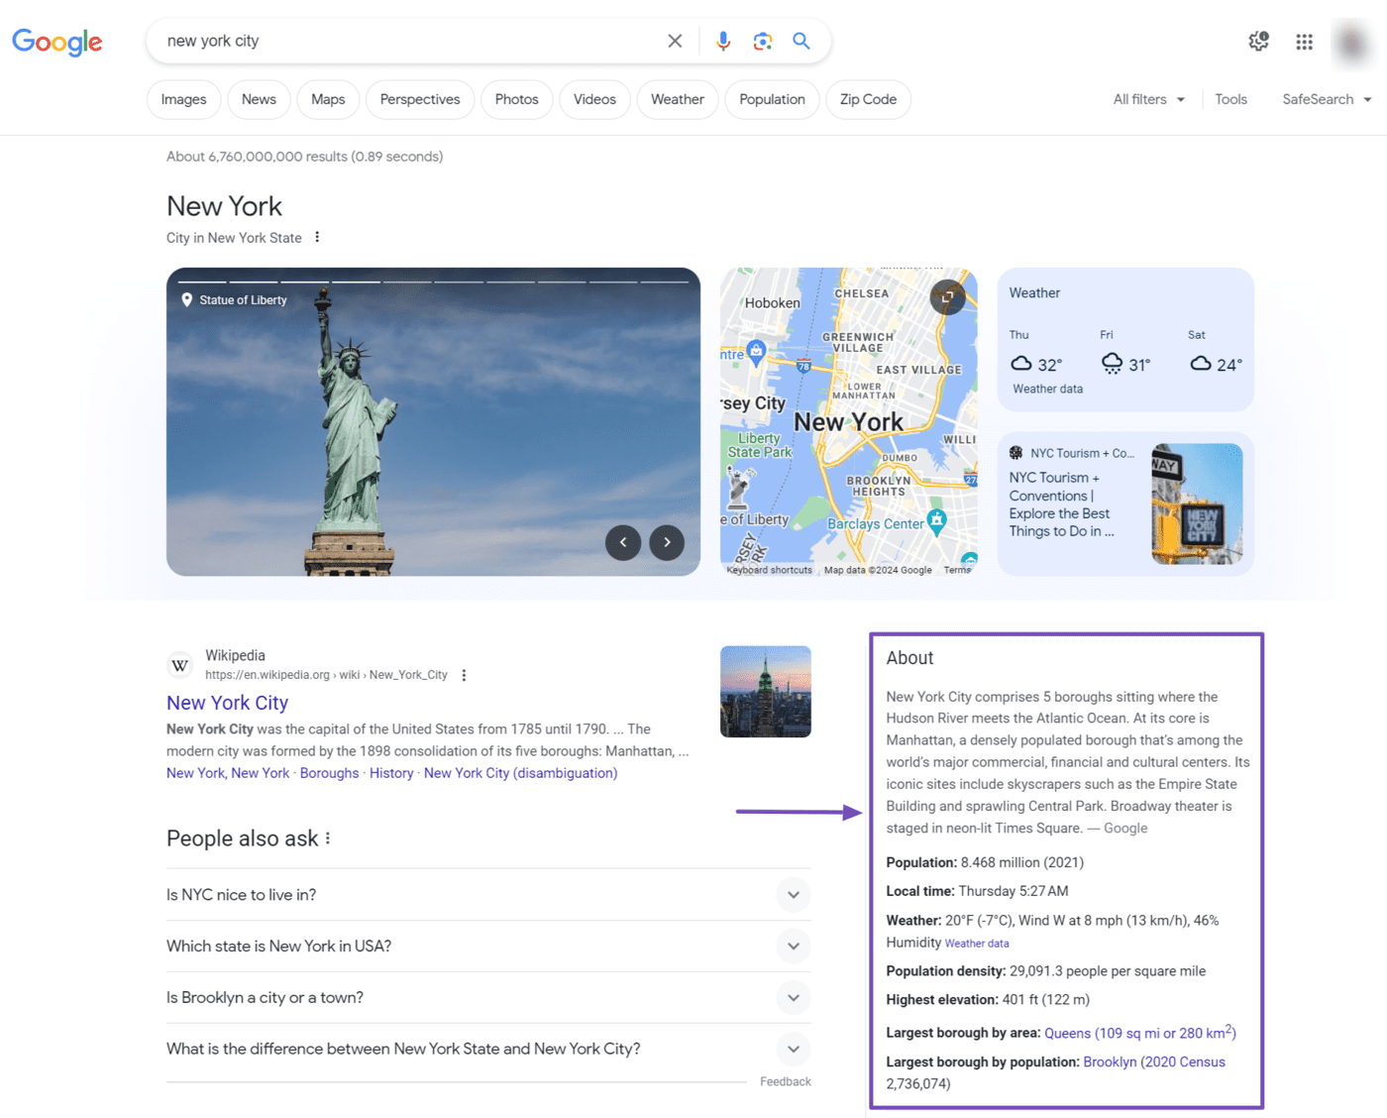Select the News filter chip

259,99
